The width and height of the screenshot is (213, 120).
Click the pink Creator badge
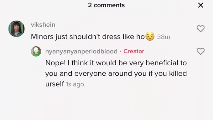(134, 51)
